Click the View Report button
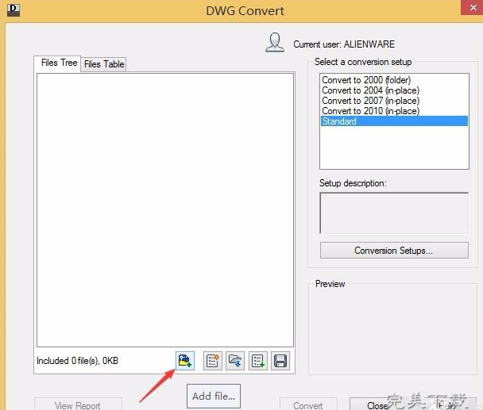This screenshot has width=483, height=410. coord(78,404)
